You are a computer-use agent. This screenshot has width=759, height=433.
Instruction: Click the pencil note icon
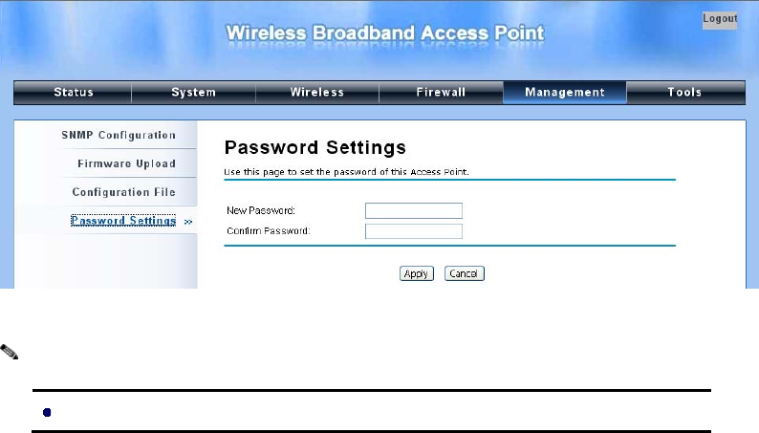10,352
